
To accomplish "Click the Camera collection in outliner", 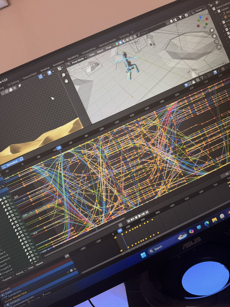I will tap(225, 9).
